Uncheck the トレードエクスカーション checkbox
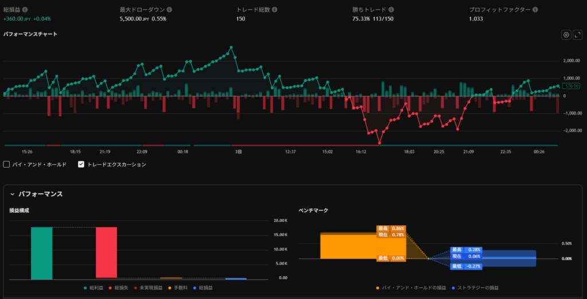The height and width of the screenshot is (299, 587). click(81, 164)
